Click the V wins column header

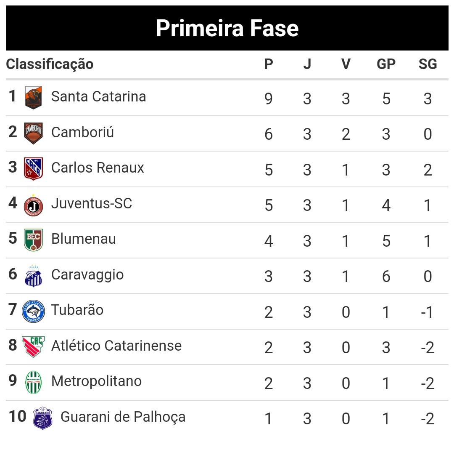coord(346,64)
